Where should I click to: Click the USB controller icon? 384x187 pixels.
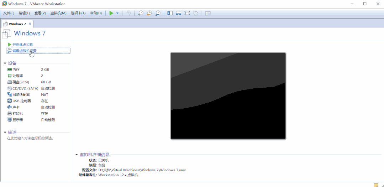pyautogui.click(x=10, y=101)
